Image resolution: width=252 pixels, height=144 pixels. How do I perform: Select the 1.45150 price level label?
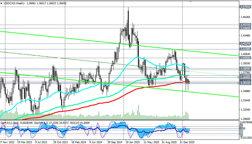245,25
